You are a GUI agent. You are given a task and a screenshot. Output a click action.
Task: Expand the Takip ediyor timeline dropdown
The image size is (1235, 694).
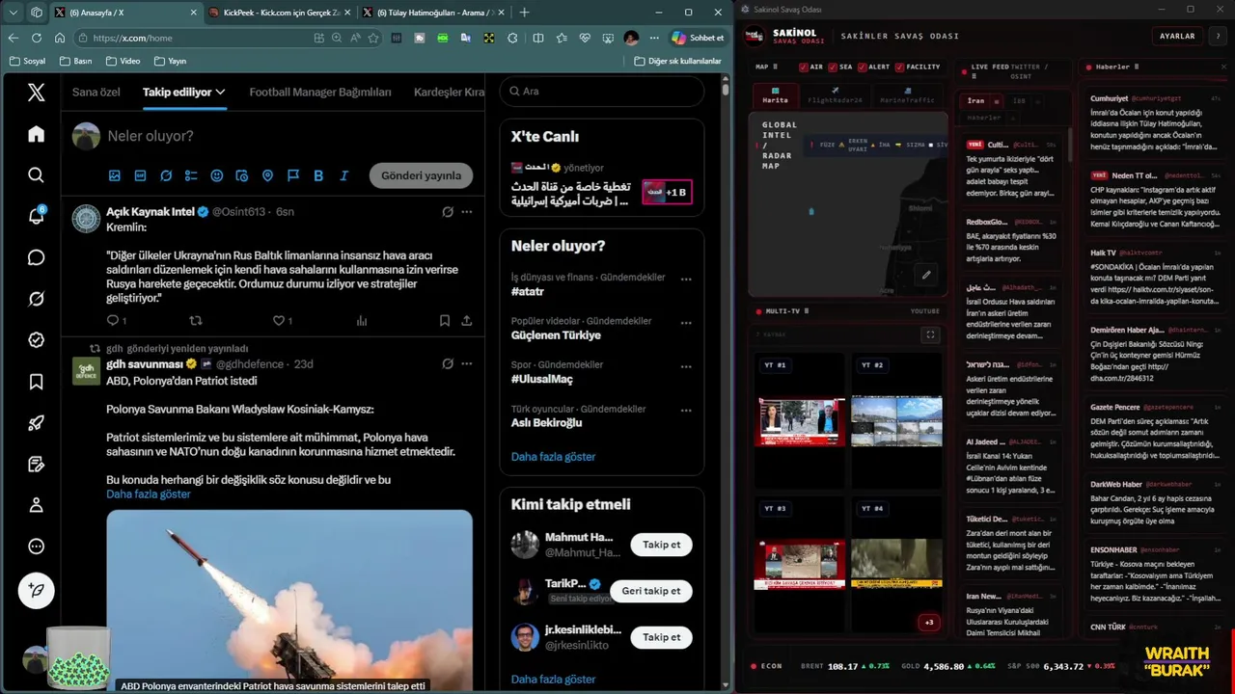point(220,93)
